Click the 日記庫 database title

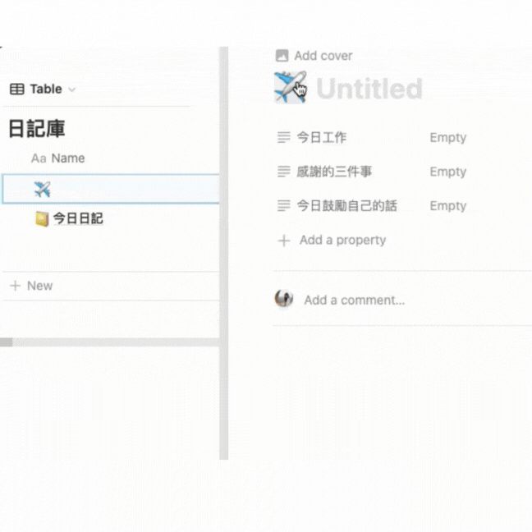37,129
